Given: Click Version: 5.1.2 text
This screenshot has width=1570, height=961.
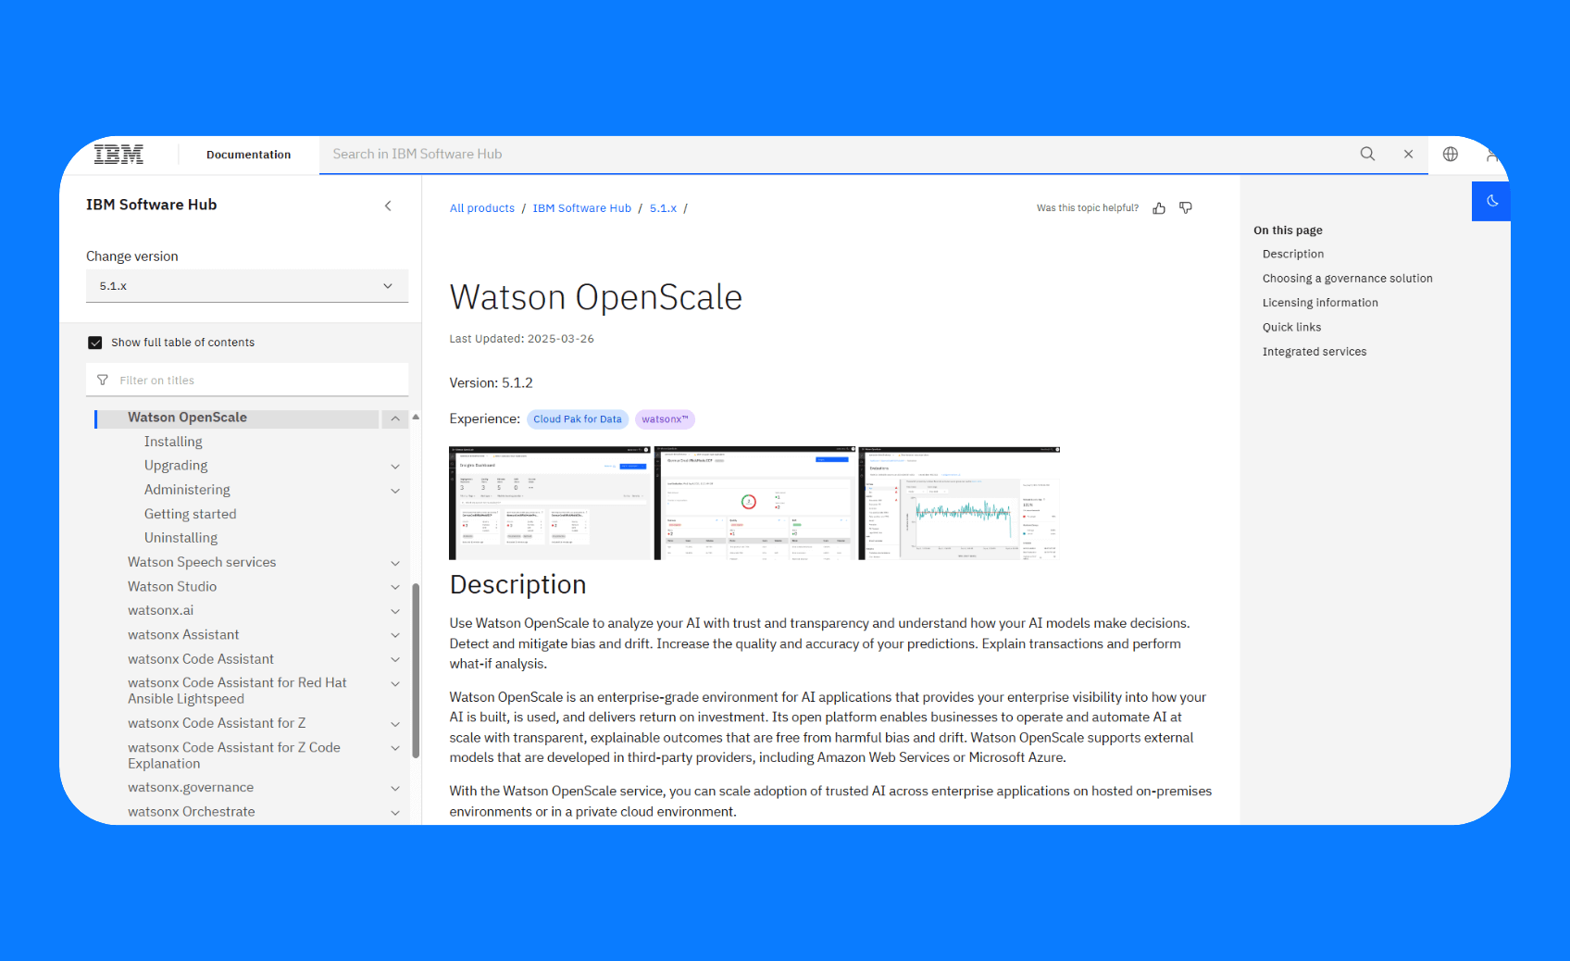Looking at the screenshot, I should click(491, 383).
